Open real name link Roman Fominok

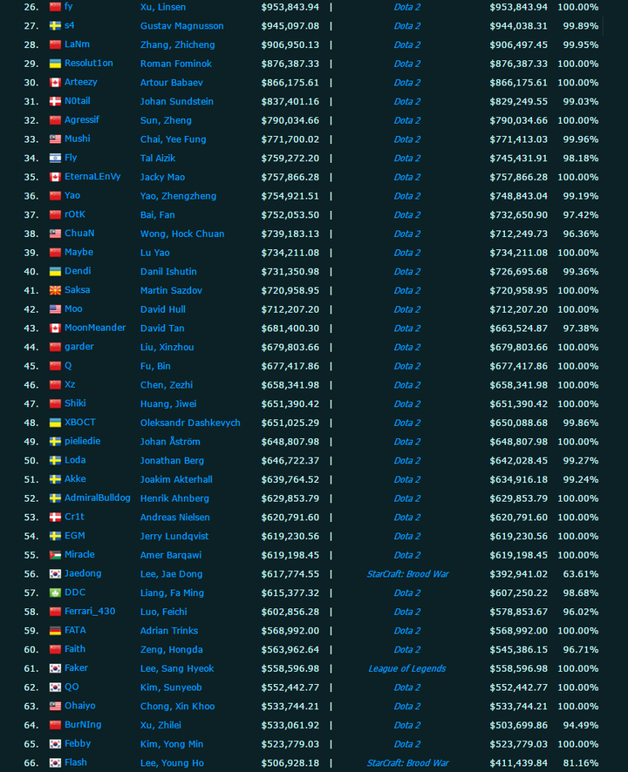click(176, 64)
